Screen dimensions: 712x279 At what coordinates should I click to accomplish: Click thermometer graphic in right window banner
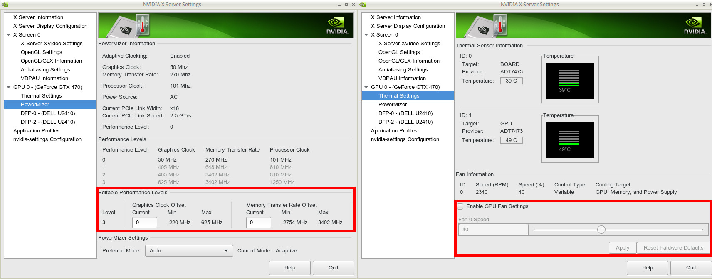tap(500, 25)
